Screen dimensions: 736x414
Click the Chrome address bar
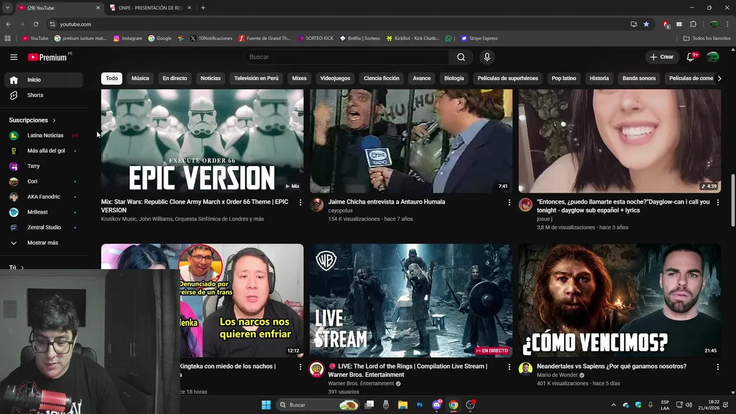(339, 24)
